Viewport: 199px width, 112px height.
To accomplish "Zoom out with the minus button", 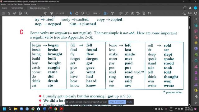I will [82, 13].
